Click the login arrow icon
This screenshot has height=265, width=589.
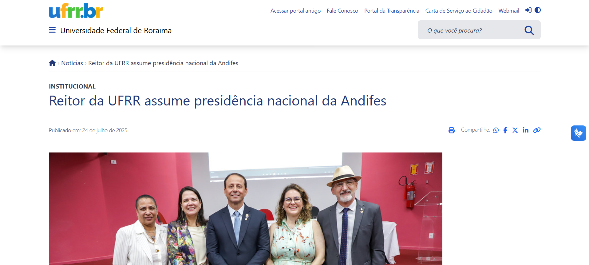(x=528, y=10)
